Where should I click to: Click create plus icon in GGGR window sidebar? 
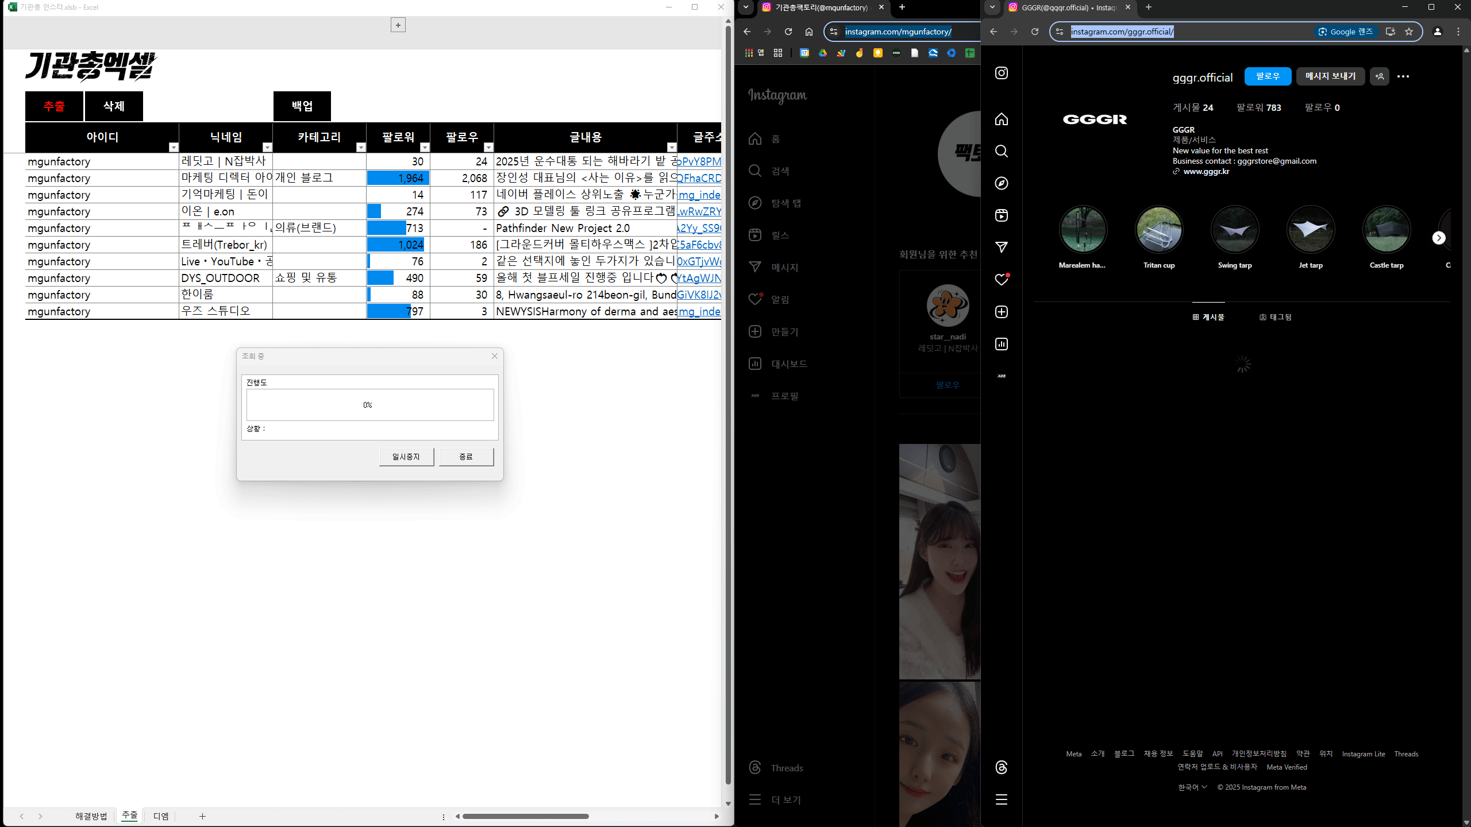coord(1002,312)
